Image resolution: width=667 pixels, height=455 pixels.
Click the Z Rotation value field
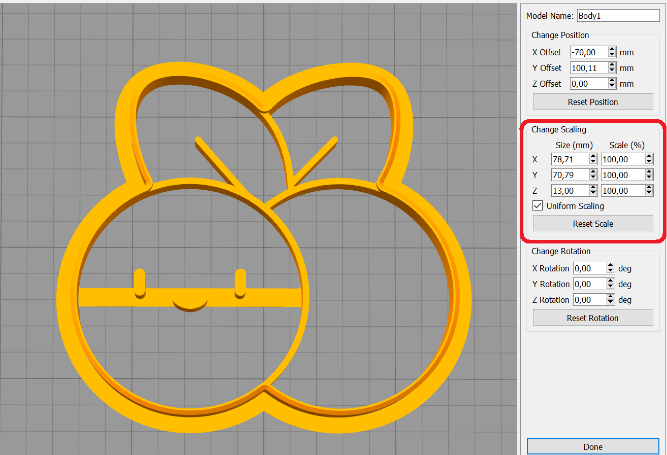click(589, 300)
